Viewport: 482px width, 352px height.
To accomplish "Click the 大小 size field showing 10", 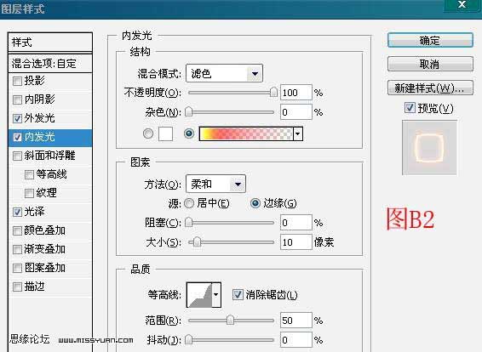I will coord(296,242).
